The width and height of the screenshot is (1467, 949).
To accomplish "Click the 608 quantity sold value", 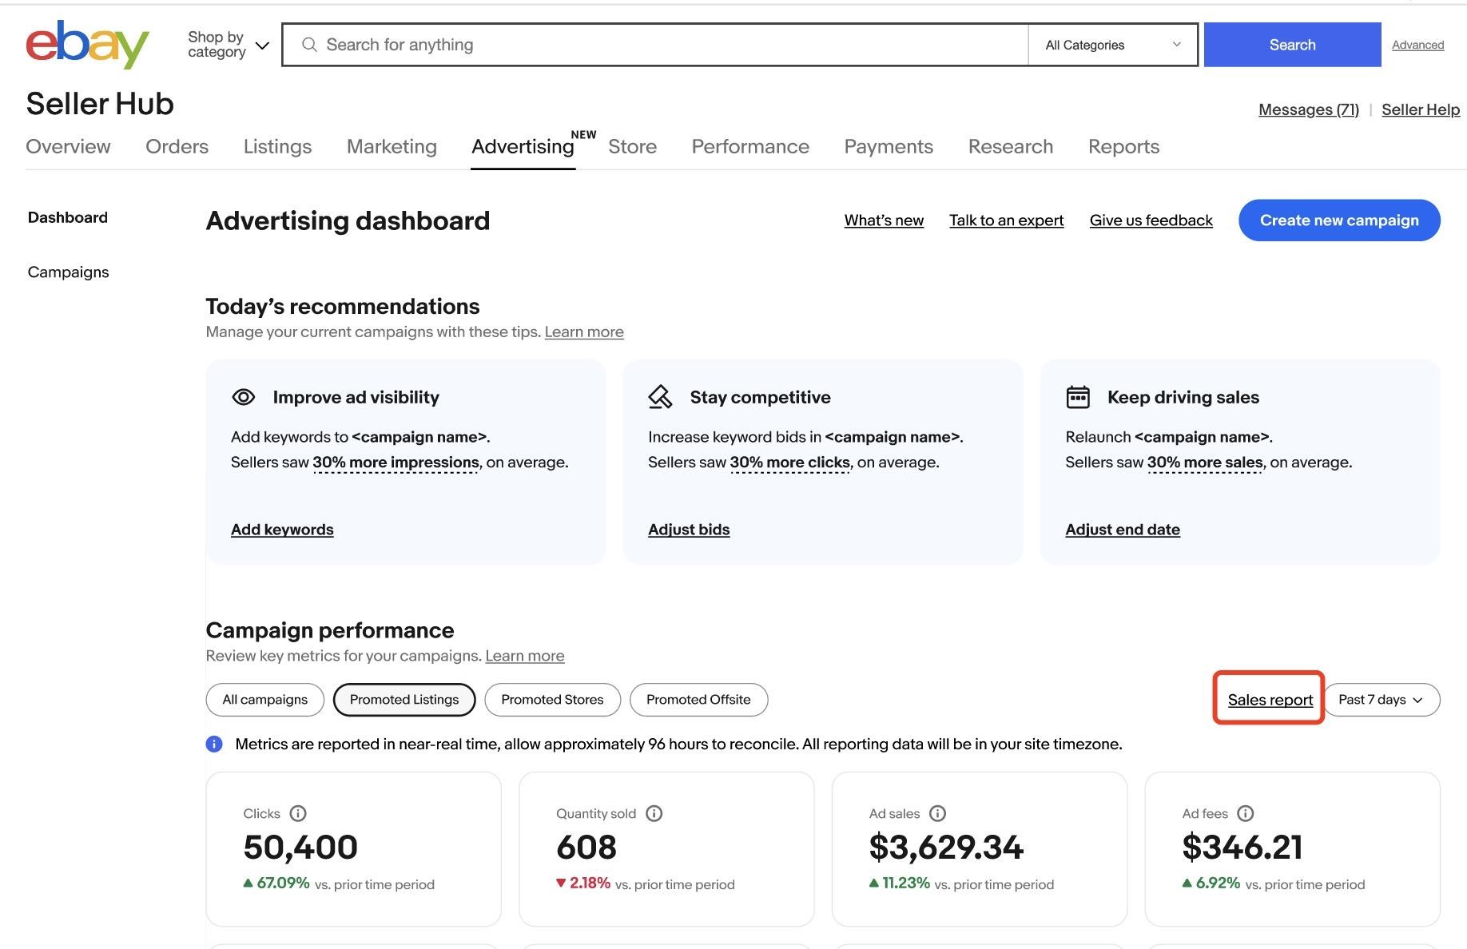I will 586,848.
